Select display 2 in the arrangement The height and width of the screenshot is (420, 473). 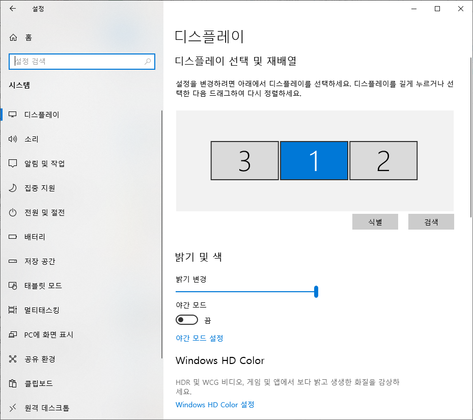coord(383,160)
